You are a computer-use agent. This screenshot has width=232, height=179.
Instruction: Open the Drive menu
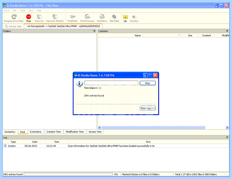click(7, 10)
